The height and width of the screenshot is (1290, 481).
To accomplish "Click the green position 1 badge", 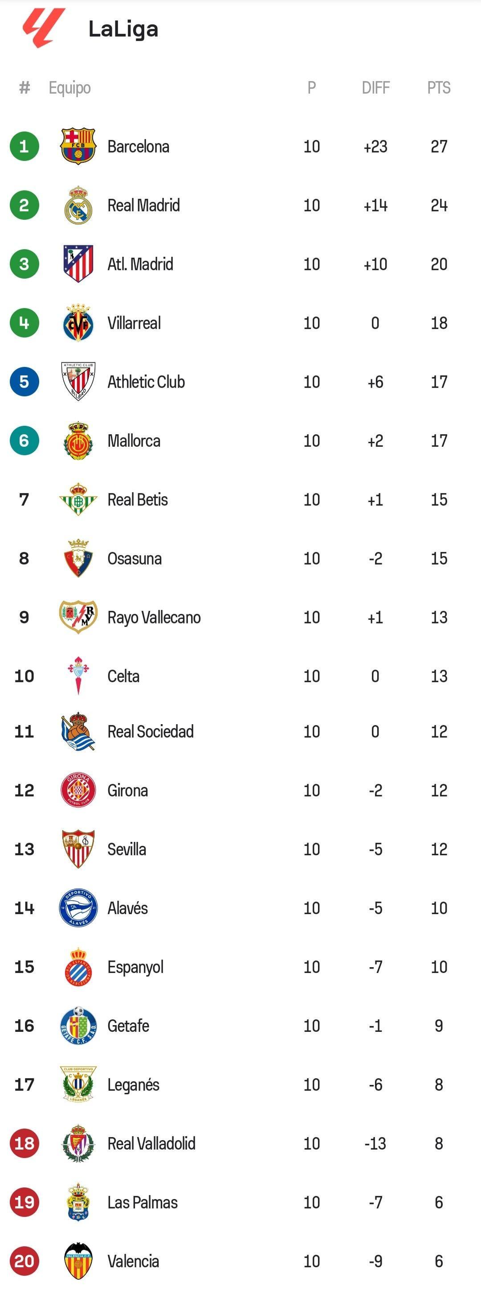I will click(x=24, y=146).
